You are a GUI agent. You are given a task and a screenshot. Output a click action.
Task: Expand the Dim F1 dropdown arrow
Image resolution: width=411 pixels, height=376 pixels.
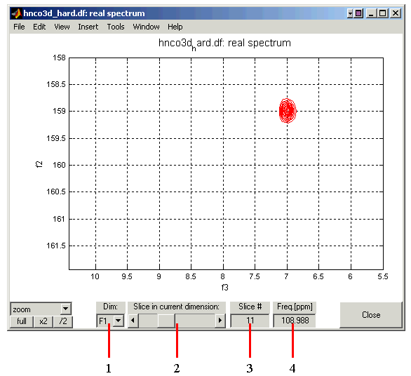point(119,320)
